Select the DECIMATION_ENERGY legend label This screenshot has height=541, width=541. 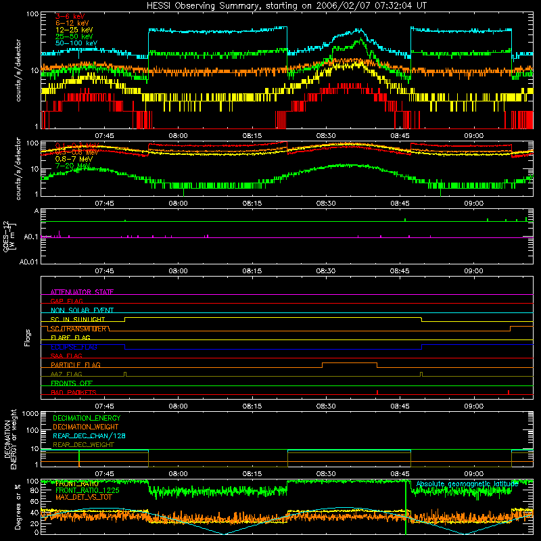pyautogui.click(x=87, y=418)
